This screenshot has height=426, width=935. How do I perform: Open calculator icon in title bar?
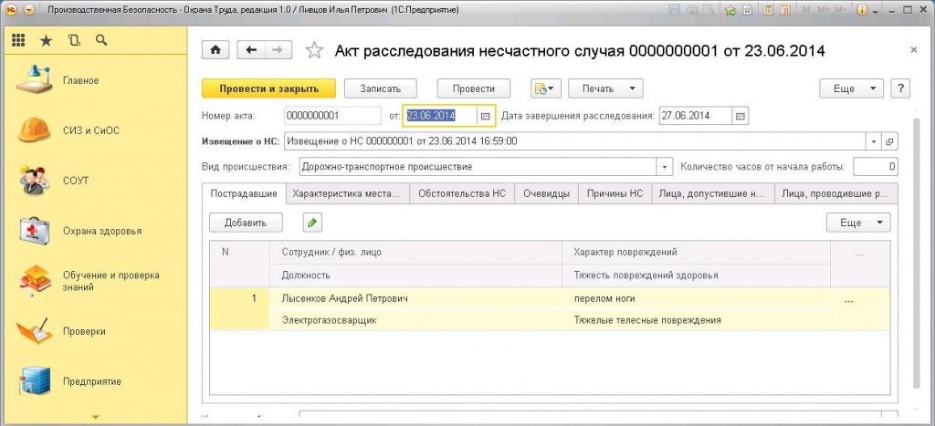tap(769, 10)
